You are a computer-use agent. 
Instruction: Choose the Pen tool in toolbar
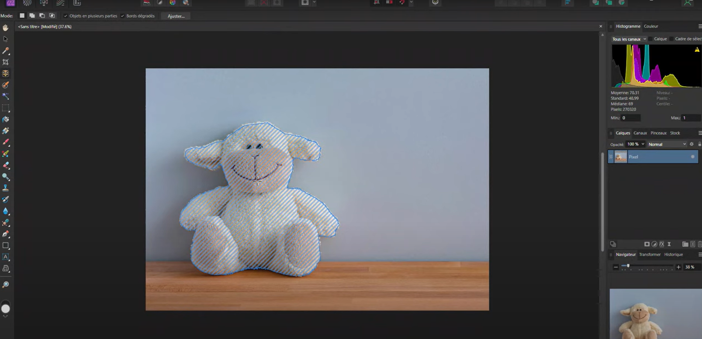(x=6, y=234)
